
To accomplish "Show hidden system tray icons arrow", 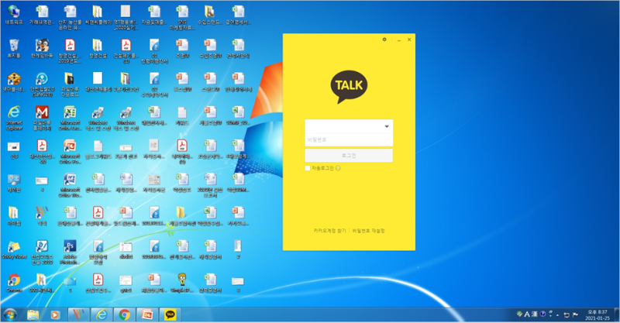I will pos(558,315).
